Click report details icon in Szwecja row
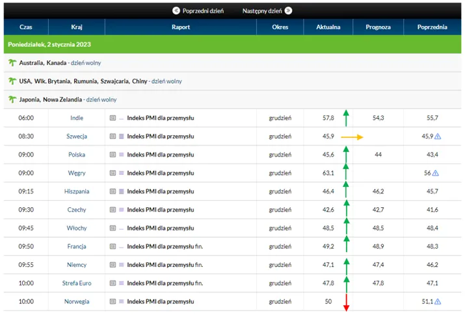The width and height of the screenshot is (465, 315). point(113,136)
